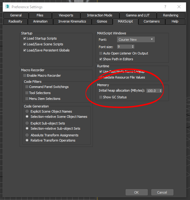190x200 pixels.
Task: Click the heap allocation spinner arrows
Action: (160, 91)
